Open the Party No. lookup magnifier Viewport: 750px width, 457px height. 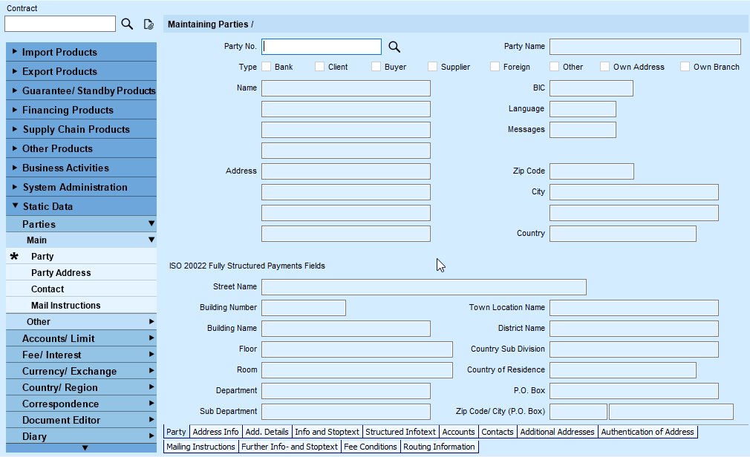click(394, 47)
